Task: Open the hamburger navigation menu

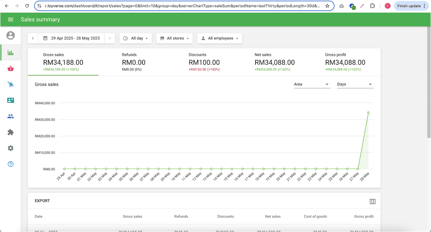Action: click(11, 20)
